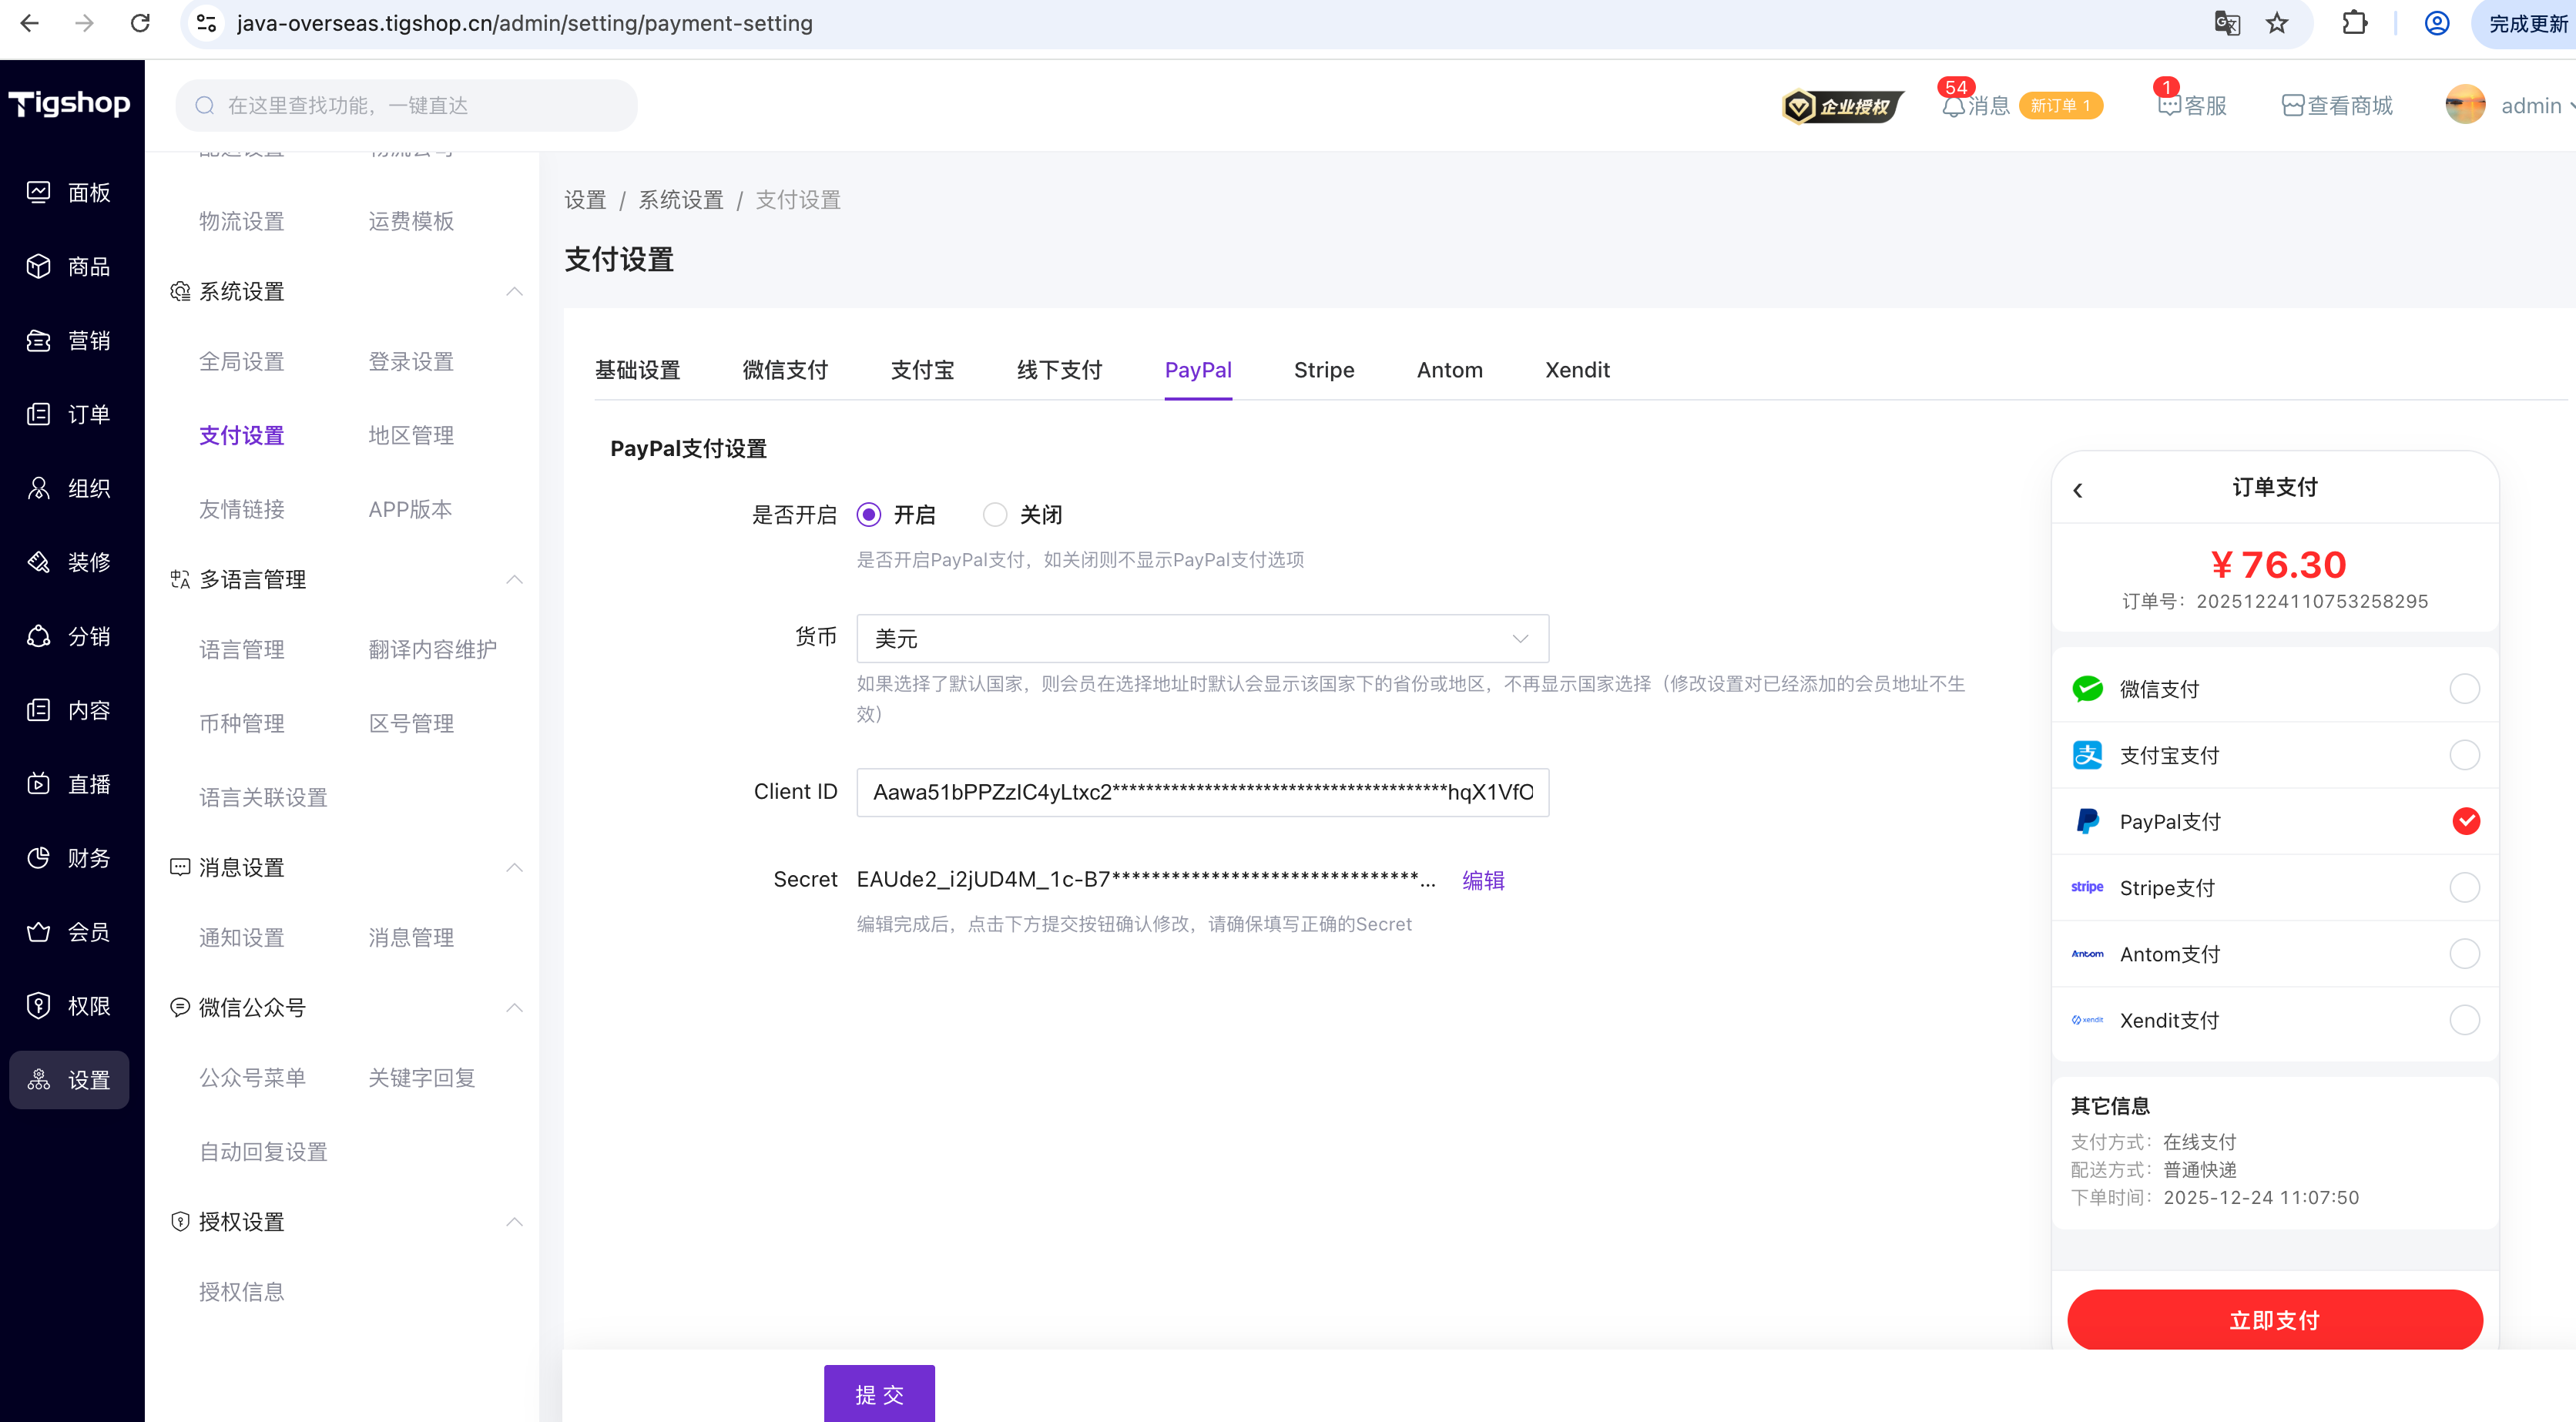Click the Client ID input field
Image resolution: width=2576 pixels, height=1422 pixels.
pyautogui.click(x=1203, y=792)
